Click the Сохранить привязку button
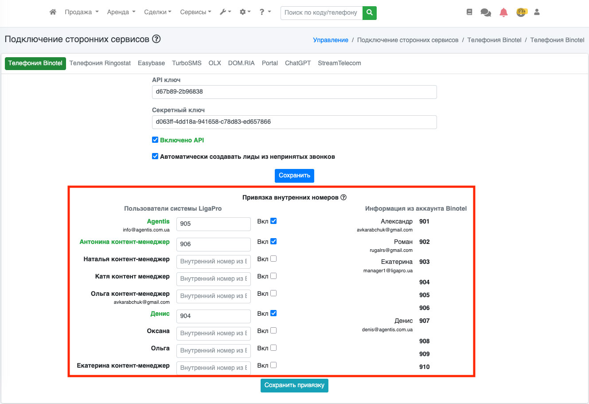Viewport: 589px width, 404px height. tap(294, 385)
